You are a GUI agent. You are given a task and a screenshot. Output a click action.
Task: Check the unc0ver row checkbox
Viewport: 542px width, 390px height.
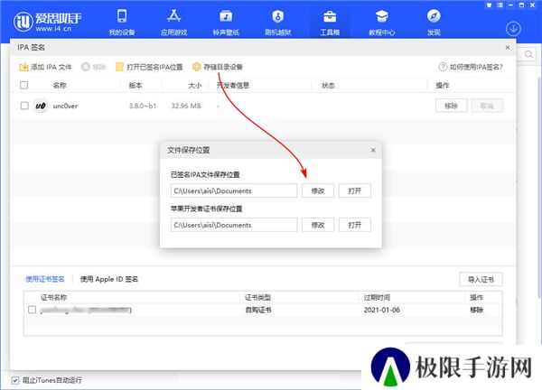24,106
